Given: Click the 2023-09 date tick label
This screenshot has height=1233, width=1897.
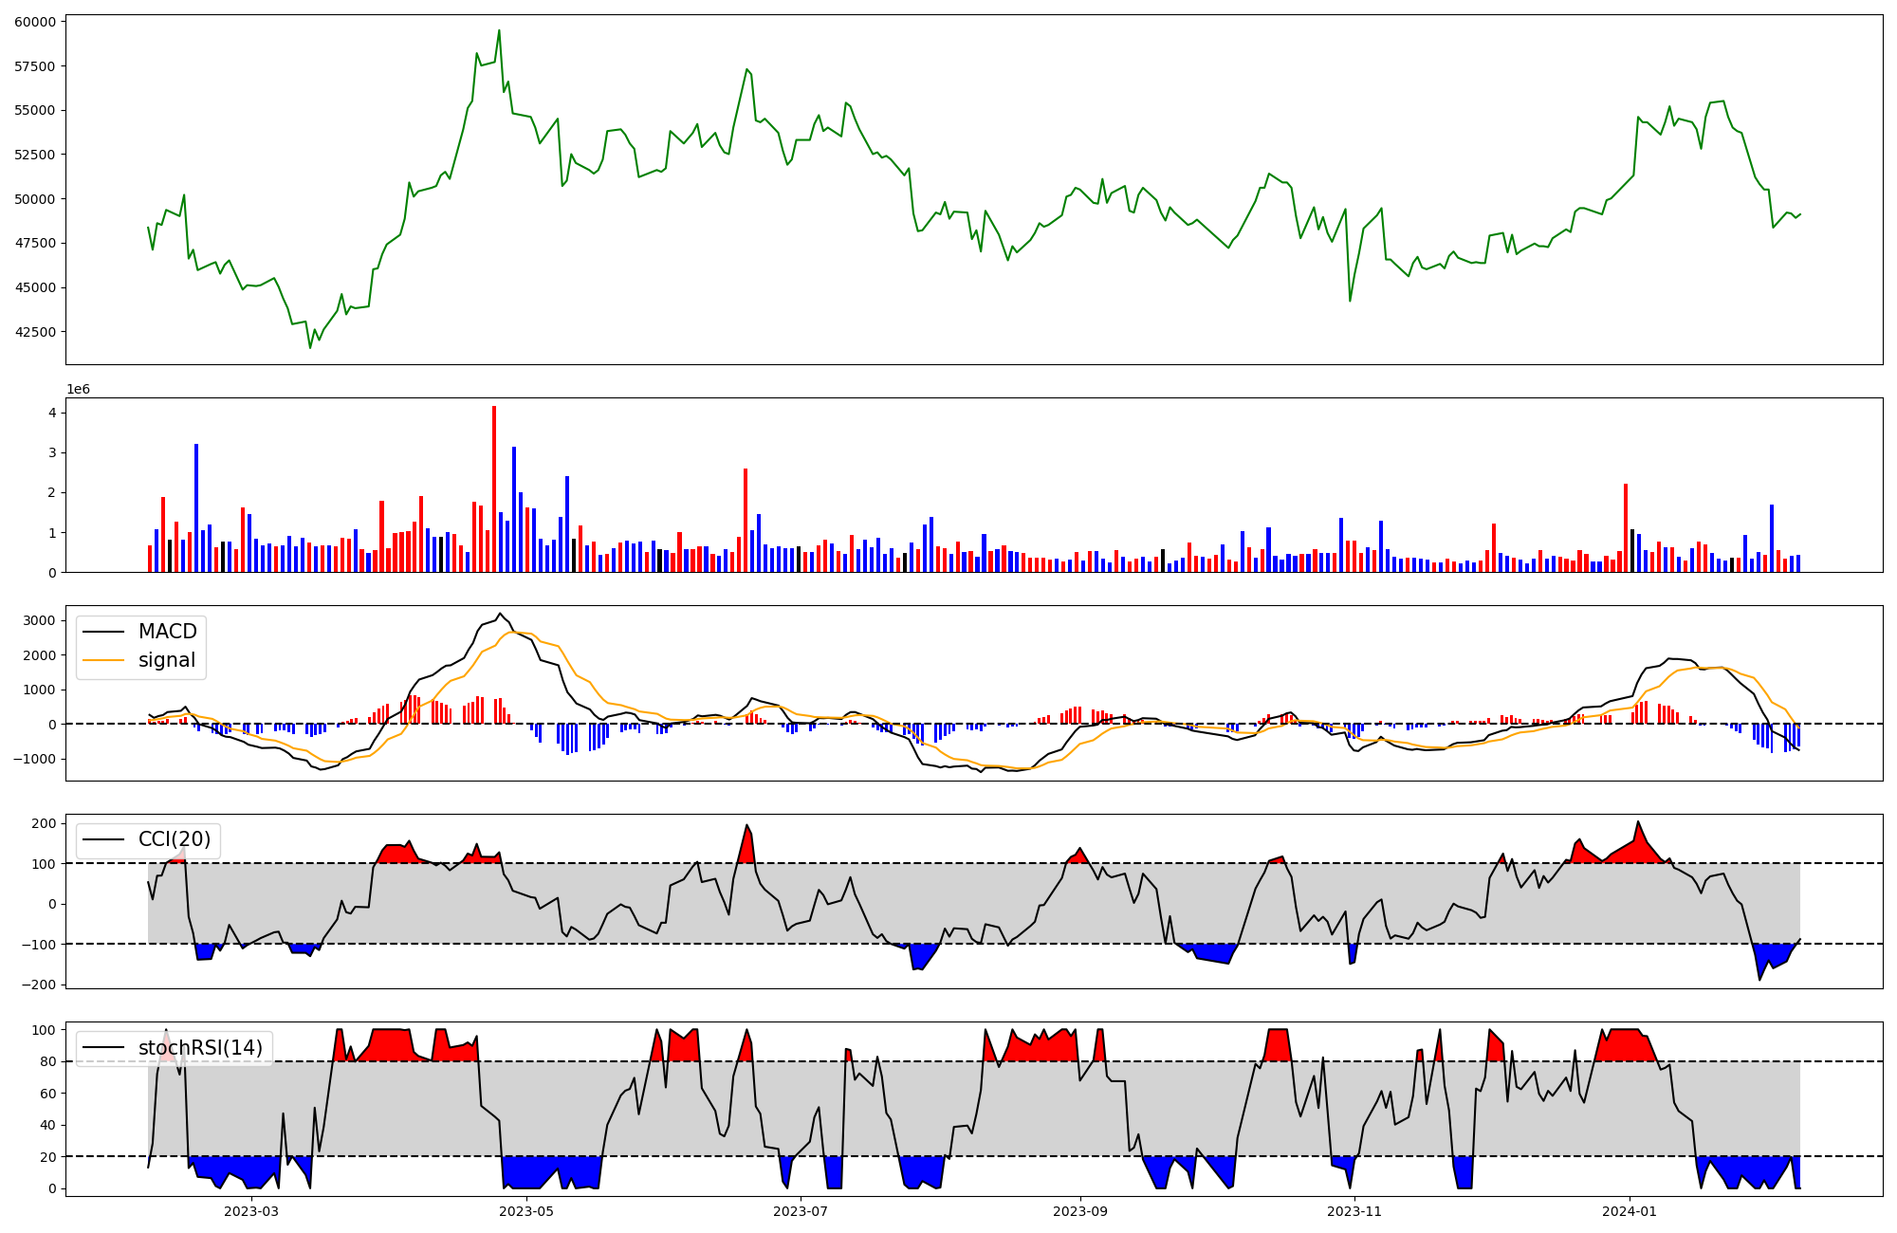Looking at the screenshot, I should pos(1079,1211).
